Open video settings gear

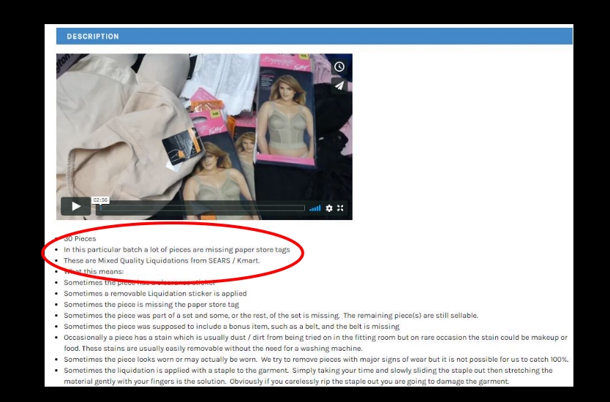coord(329,208)
